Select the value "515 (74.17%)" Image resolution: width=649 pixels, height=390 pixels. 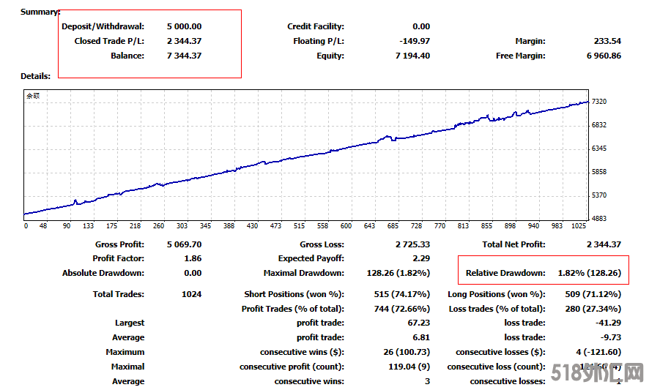tap(402, 294)
